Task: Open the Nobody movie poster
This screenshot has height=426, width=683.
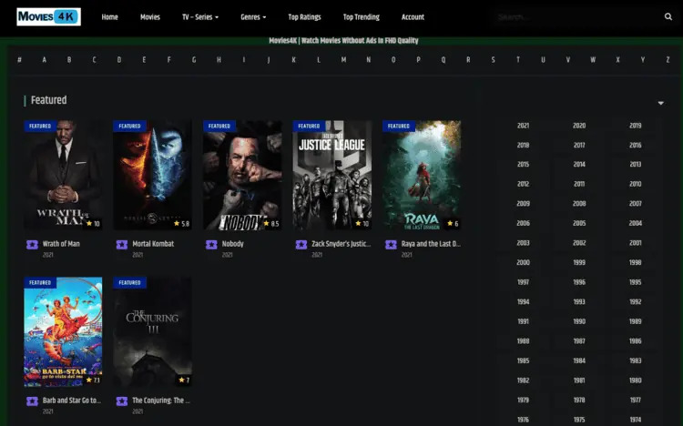Action: [x=242, y=175]
